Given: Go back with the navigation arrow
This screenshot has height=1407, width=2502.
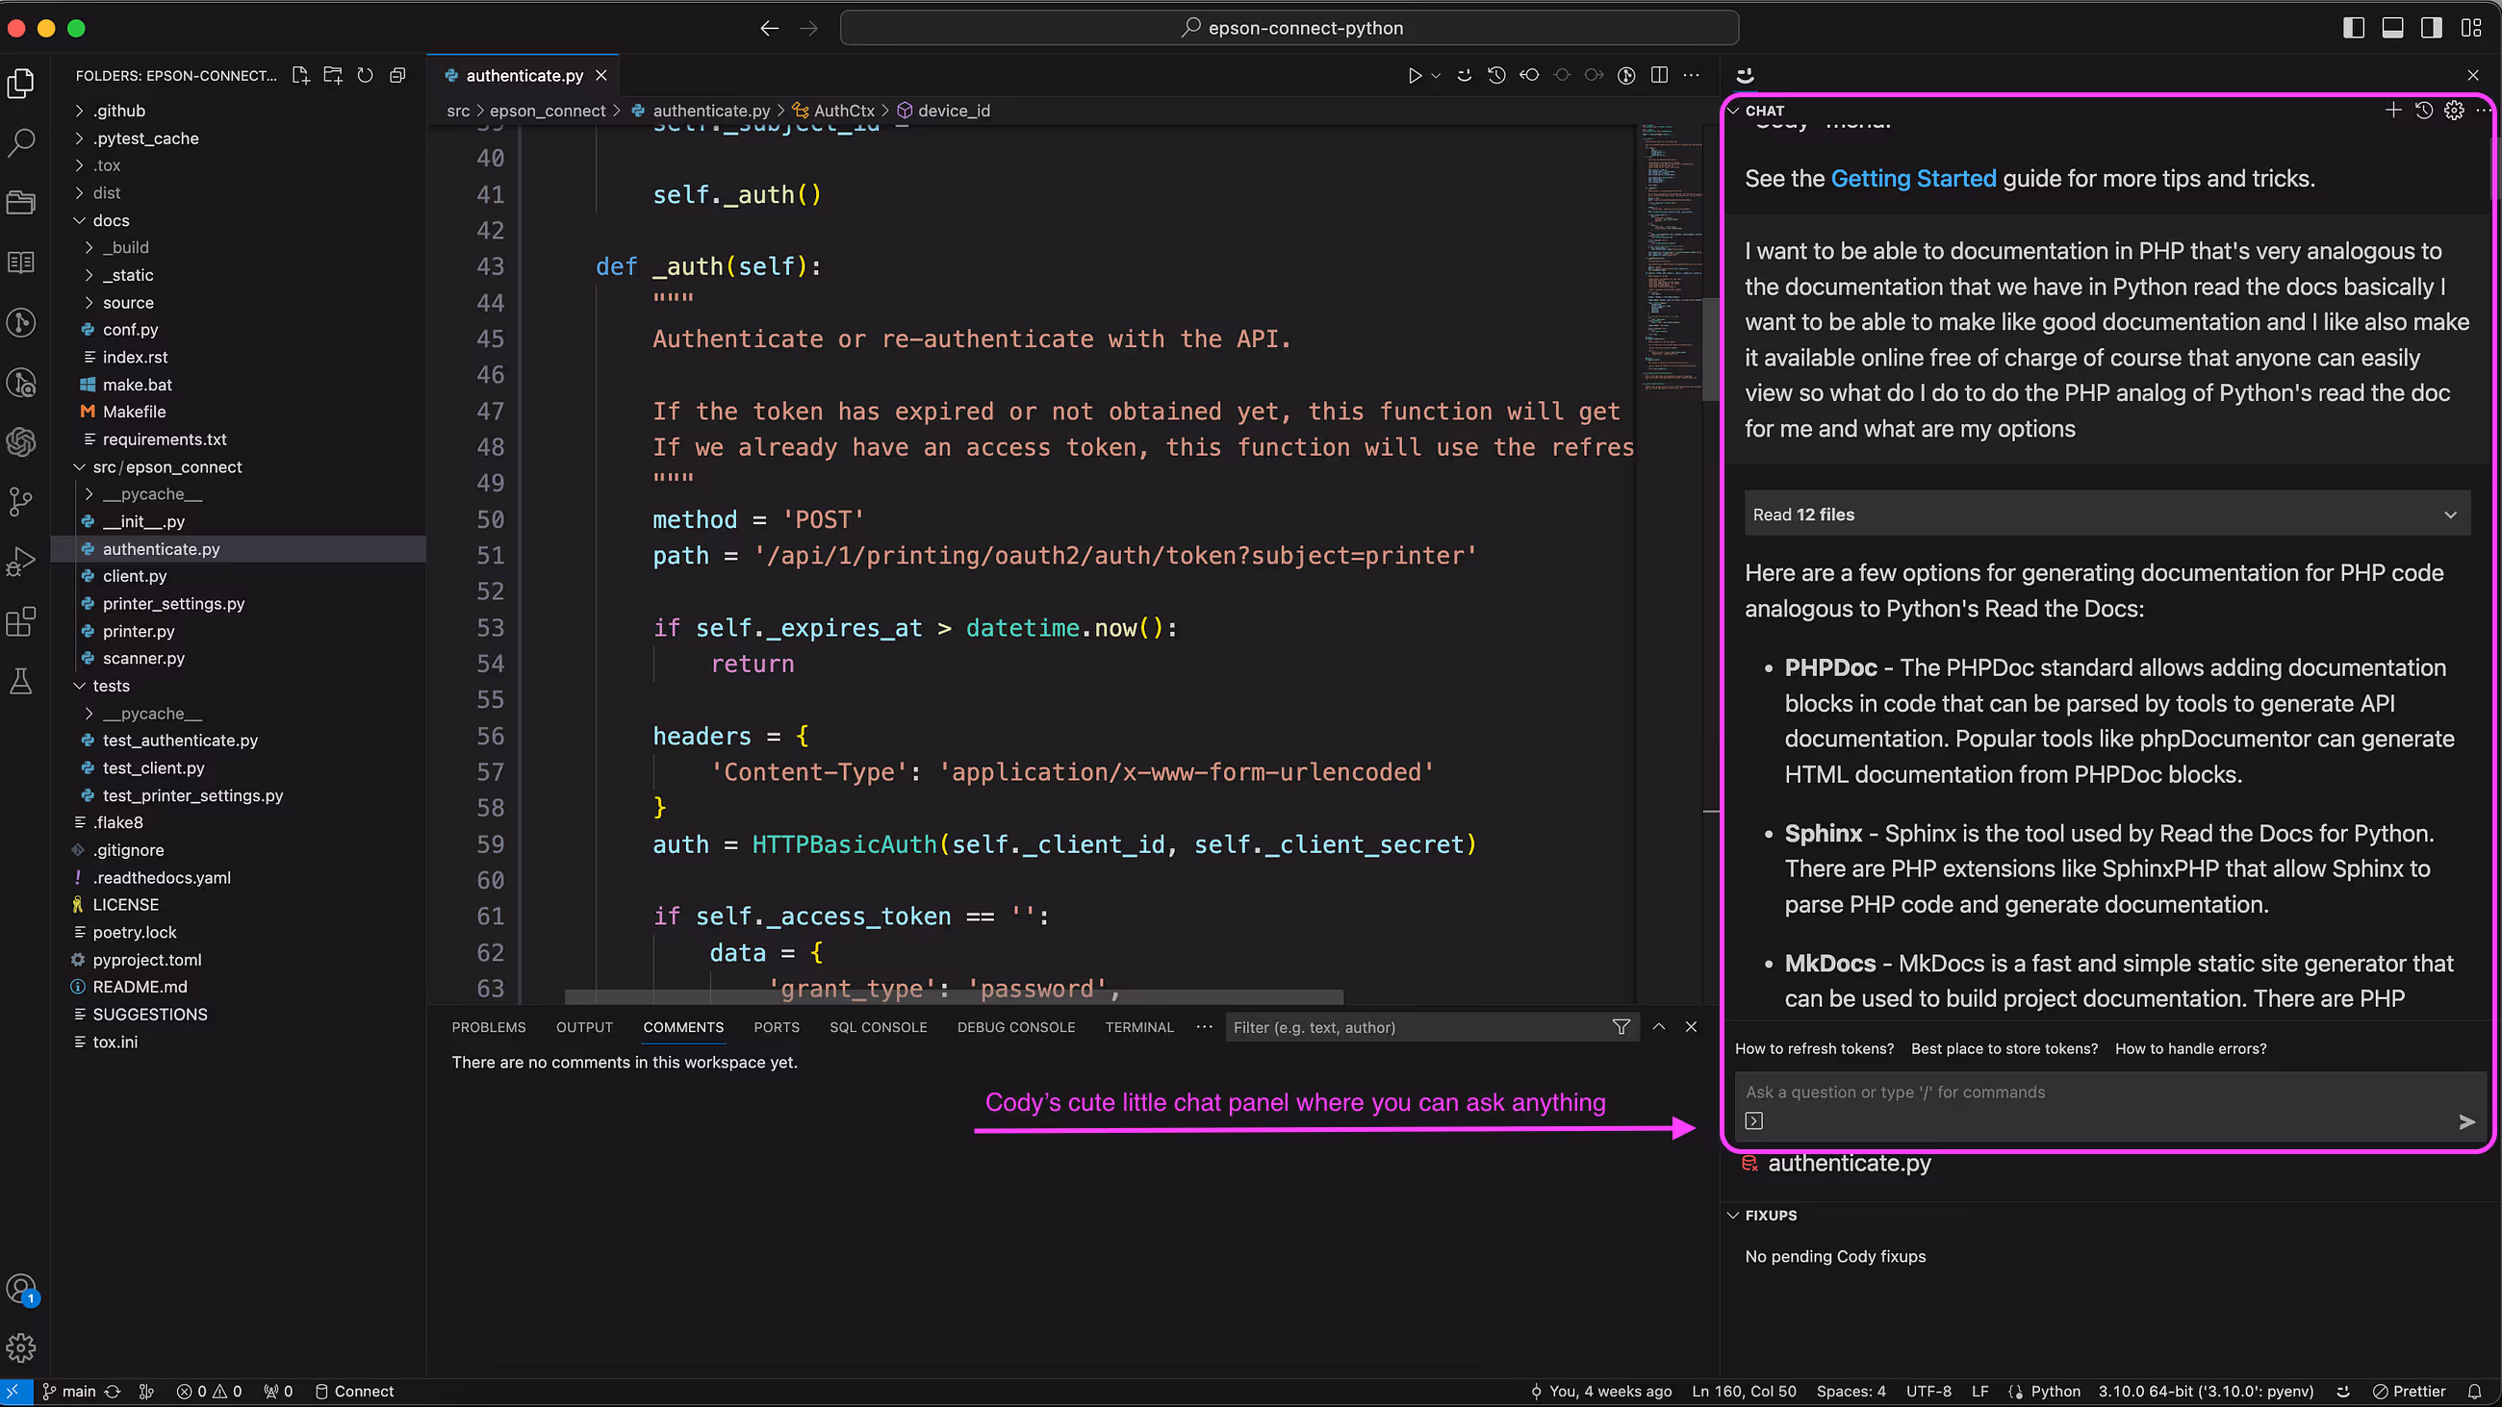Looking at the screenshot, I should (769, 28).
